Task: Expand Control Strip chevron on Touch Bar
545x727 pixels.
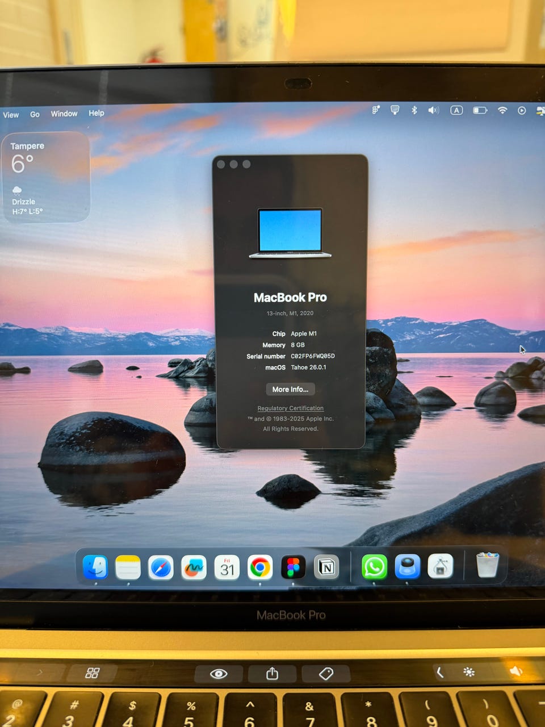Action: (x=440, y=672)
